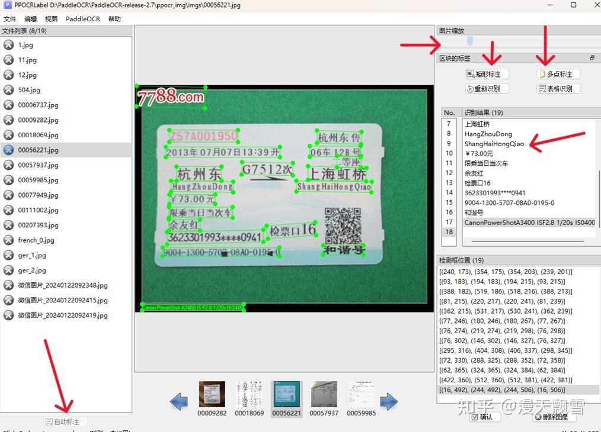
Task: Run 自动标注 auto-labeling at bottom left
Action: 63,421
